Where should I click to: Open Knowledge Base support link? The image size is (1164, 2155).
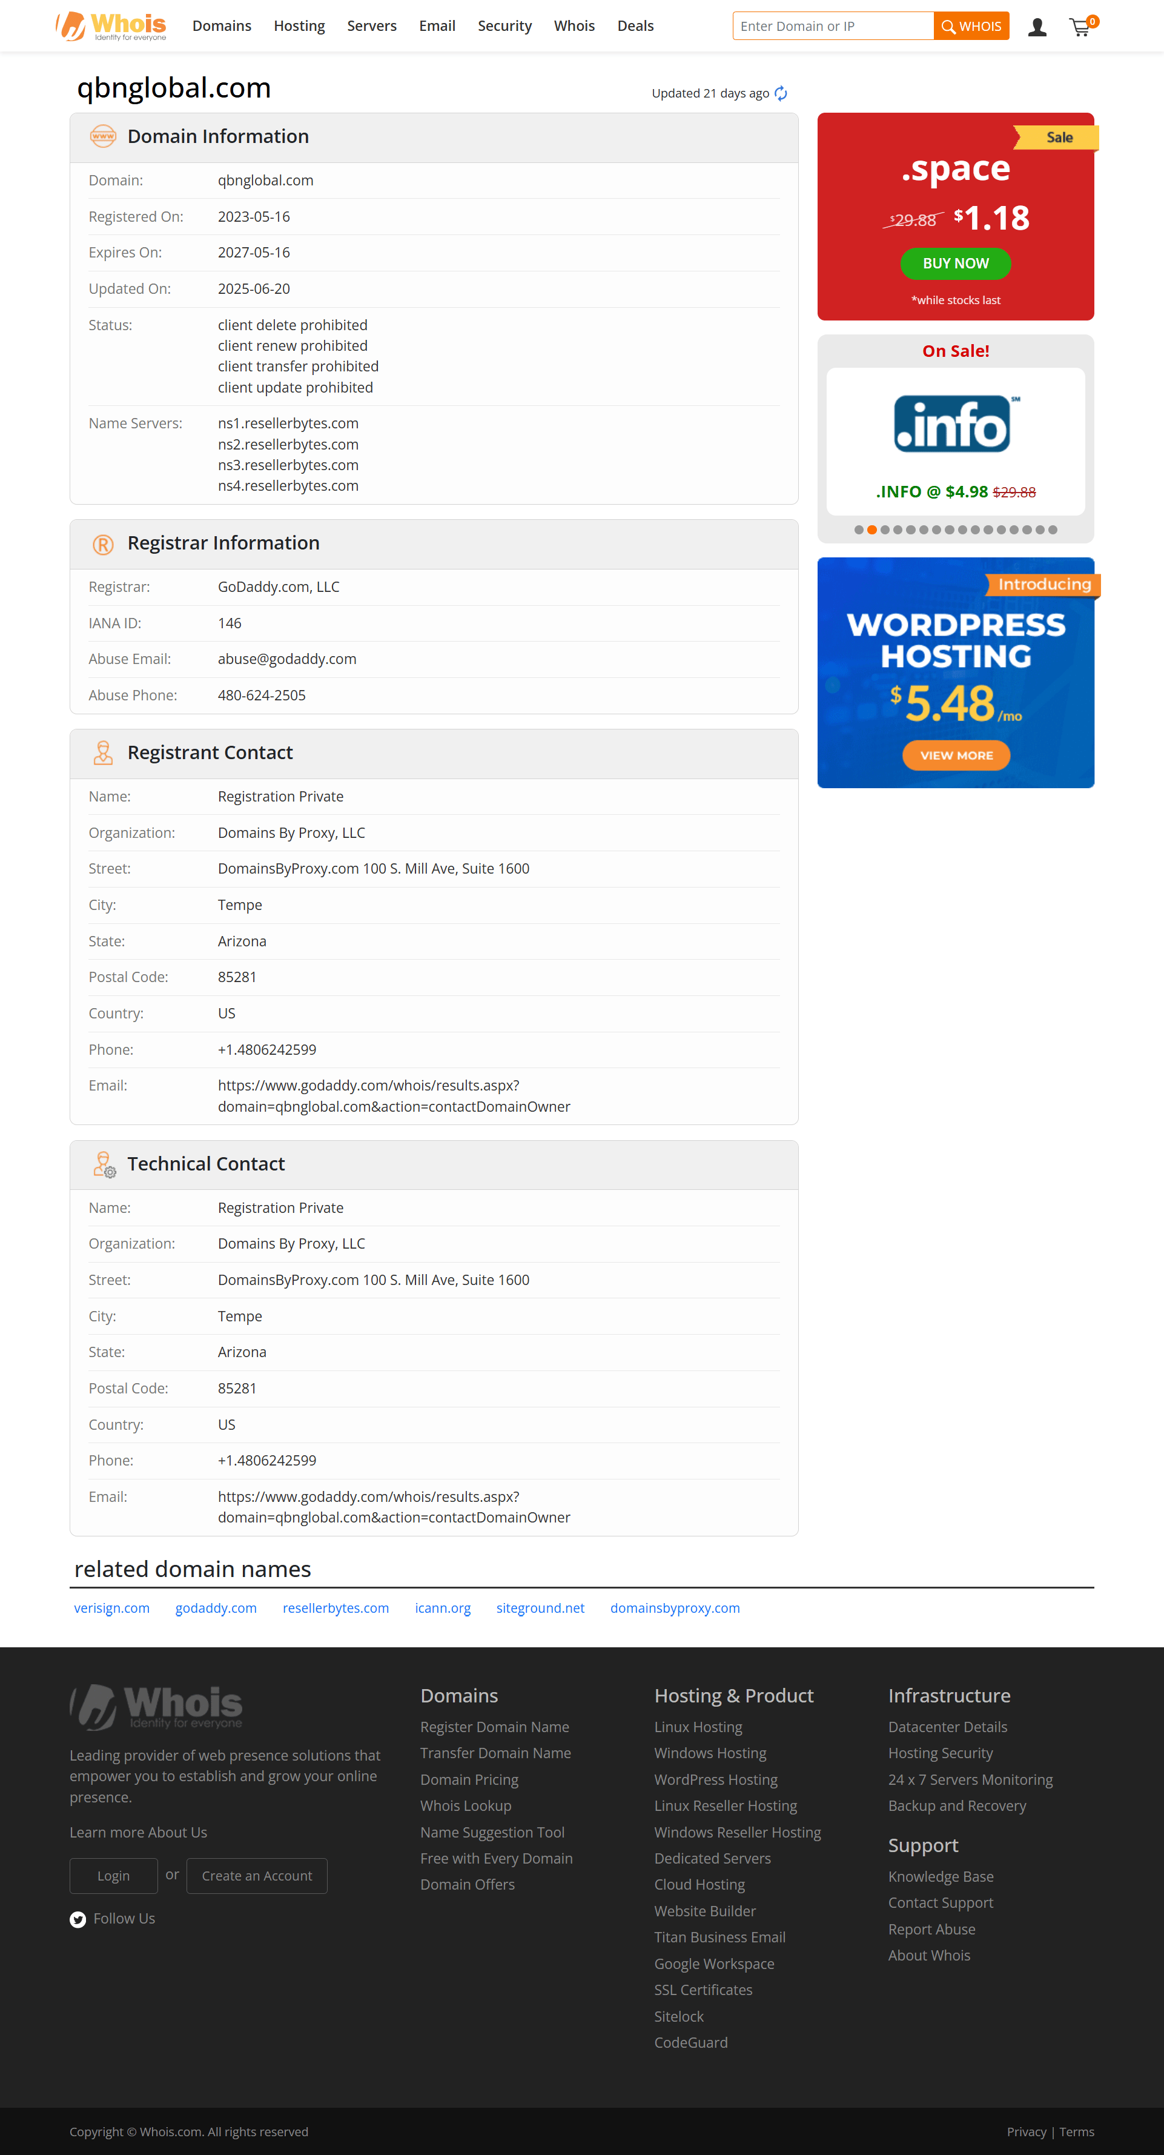point(941,1876)
